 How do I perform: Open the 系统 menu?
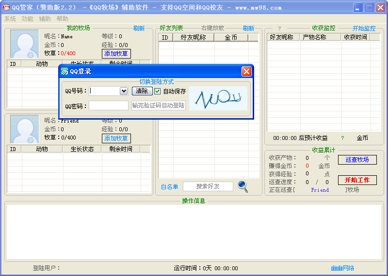pos(10,19)
